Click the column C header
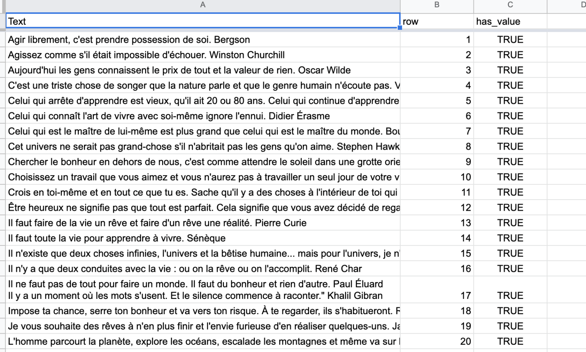 point(510,5)
